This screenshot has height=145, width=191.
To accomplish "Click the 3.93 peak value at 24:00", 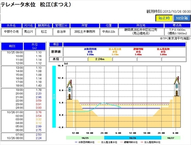I will click(x=39, y=108).
